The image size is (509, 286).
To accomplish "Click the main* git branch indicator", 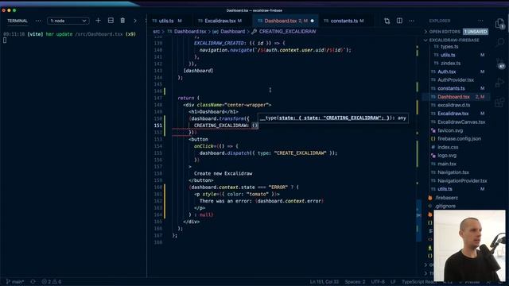I will click(15, 282).
